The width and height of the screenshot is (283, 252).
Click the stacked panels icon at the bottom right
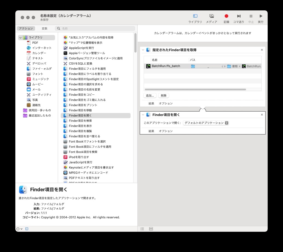coord(151,229)
